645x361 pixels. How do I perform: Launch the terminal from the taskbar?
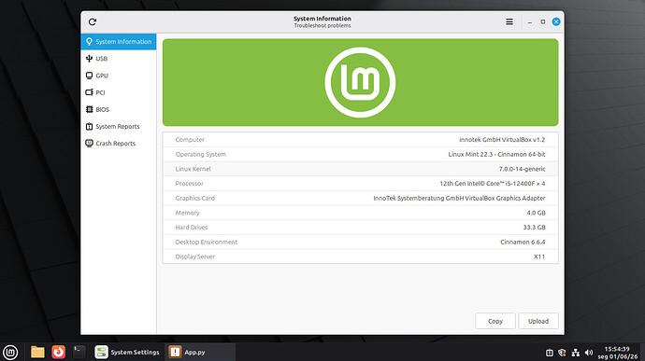pyautogui.click(x=79, y=352)
